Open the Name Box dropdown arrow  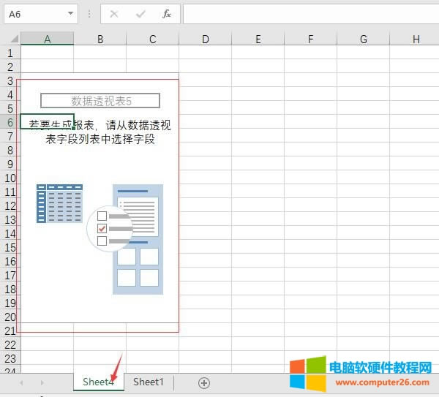click(x=71, y=14)
